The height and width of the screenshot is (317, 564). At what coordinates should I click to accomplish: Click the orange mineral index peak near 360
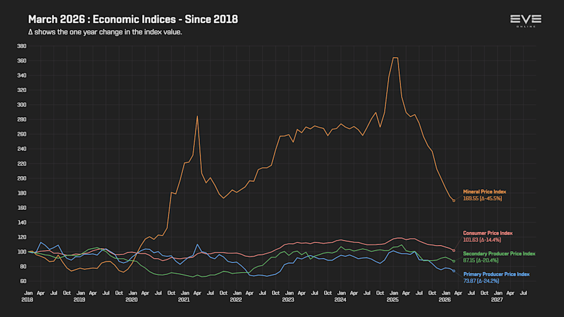395,58
